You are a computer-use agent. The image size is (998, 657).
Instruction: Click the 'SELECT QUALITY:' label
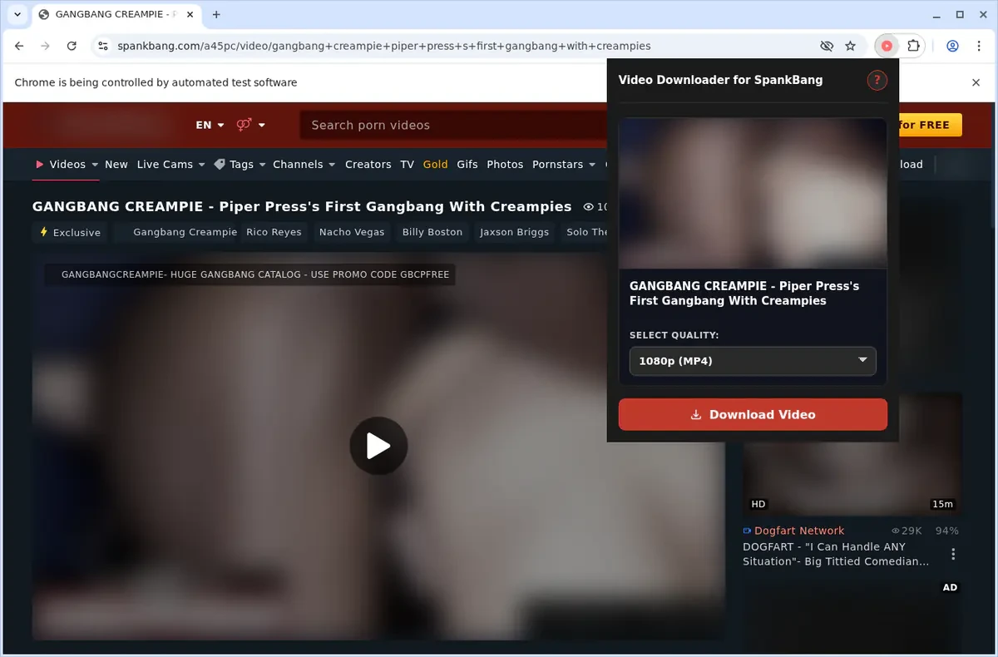click(674, 335)
